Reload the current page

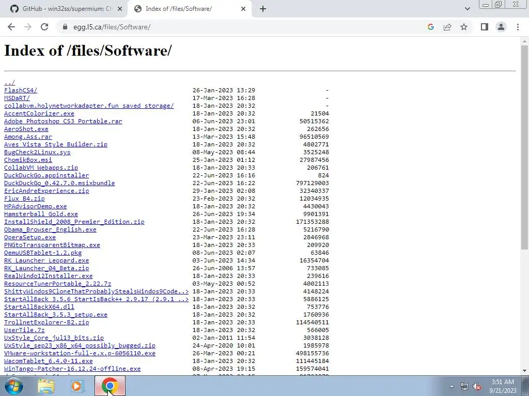tap(44, 27)
